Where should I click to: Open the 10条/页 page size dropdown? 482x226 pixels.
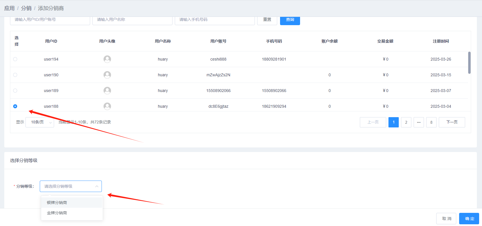point(40,122)
